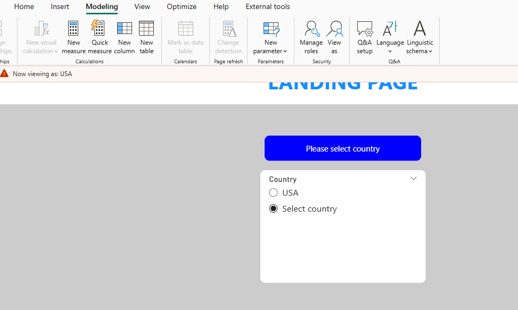The height and width of the screenshot is (310, 518).
Task: Select the 'Select country' radio option
Action: pos(274,208)
